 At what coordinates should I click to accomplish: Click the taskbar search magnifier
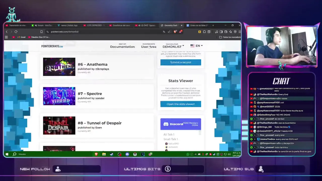pos(15,154)
